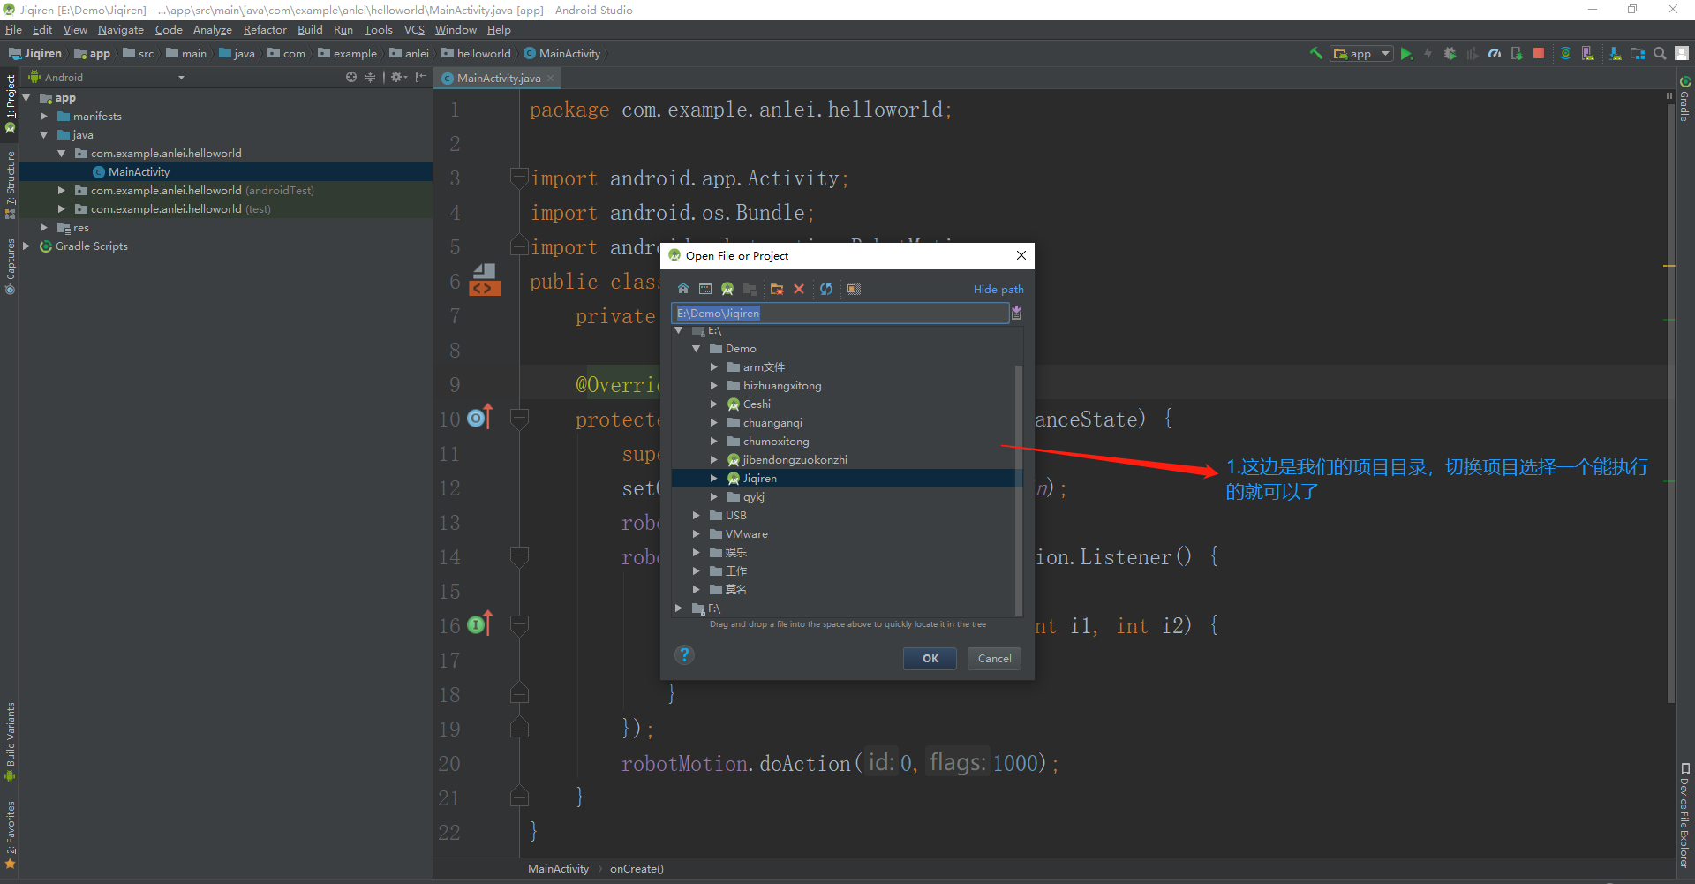
Task: Open the Refactor menu
Action: point(265,29)
